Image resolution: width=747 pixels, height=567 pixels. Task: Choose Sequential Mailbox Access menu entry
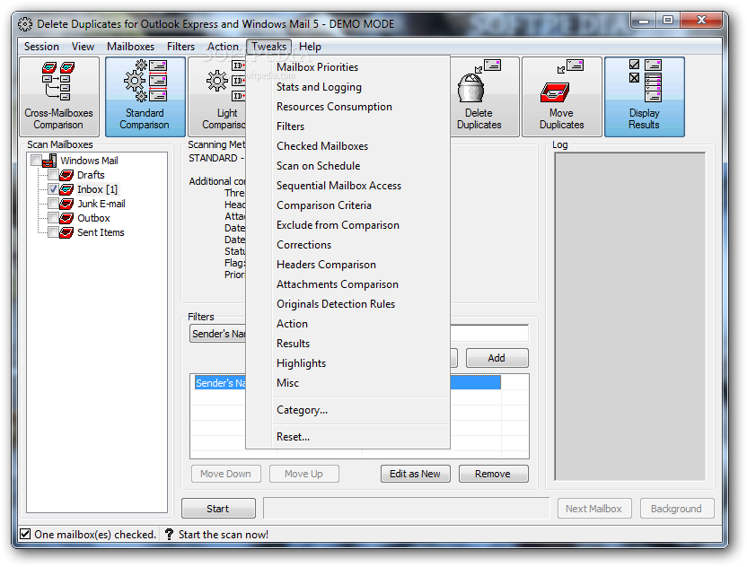pyautogui.click(x=347, y=186)
